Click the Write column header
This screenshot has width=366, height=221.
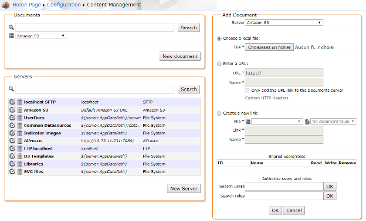[331, 163]
